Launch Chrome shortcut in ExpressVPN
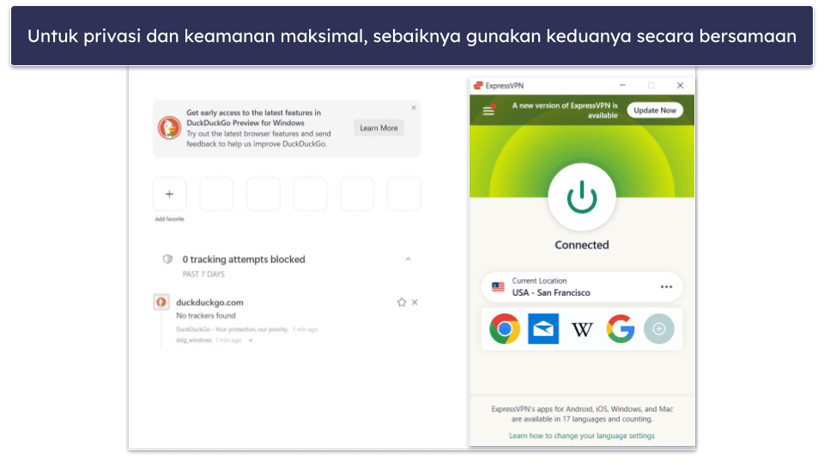The image size is (824, 463). [505, 328]
